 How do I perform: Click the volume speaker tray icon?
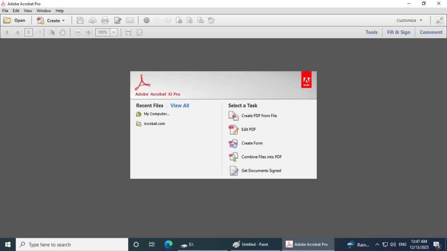pyautogui.click(x=393, y=244)
